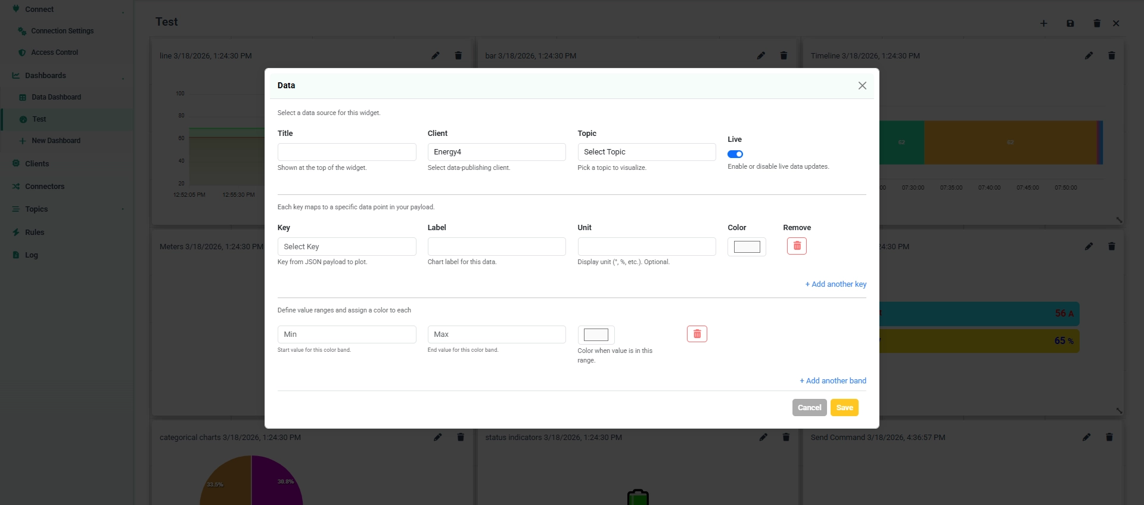Viewport: 1144px width, 505px height.
Task: Toggle the Live data updates switch
Action: tap(735, 154)
